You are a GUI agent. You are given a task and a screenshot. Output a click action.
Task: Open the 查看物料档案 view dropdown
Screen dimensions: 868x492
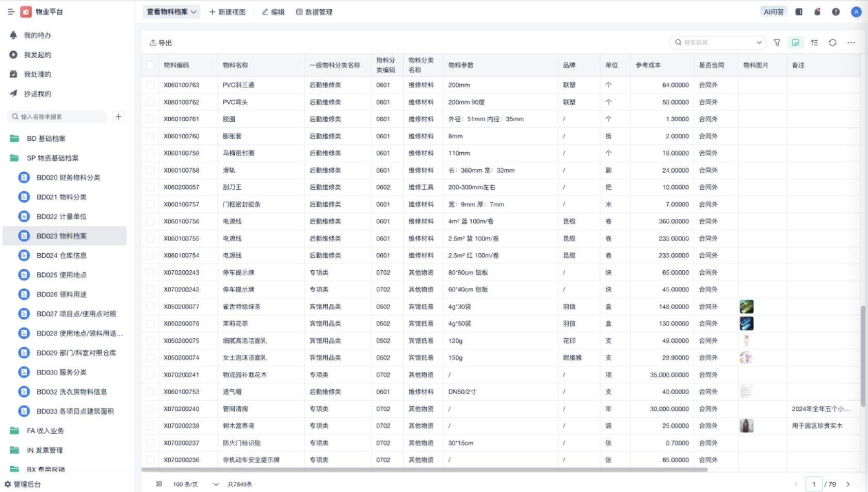click(x=172, y=11)
